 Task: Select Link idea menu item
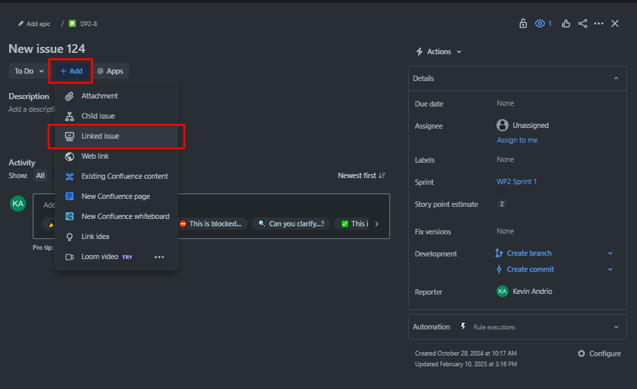tap(116, 236)
